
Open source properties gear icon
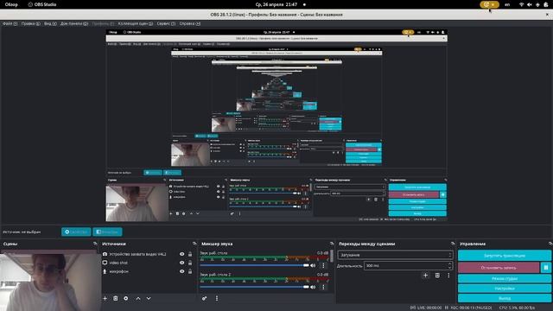click(x=126, y=298)
